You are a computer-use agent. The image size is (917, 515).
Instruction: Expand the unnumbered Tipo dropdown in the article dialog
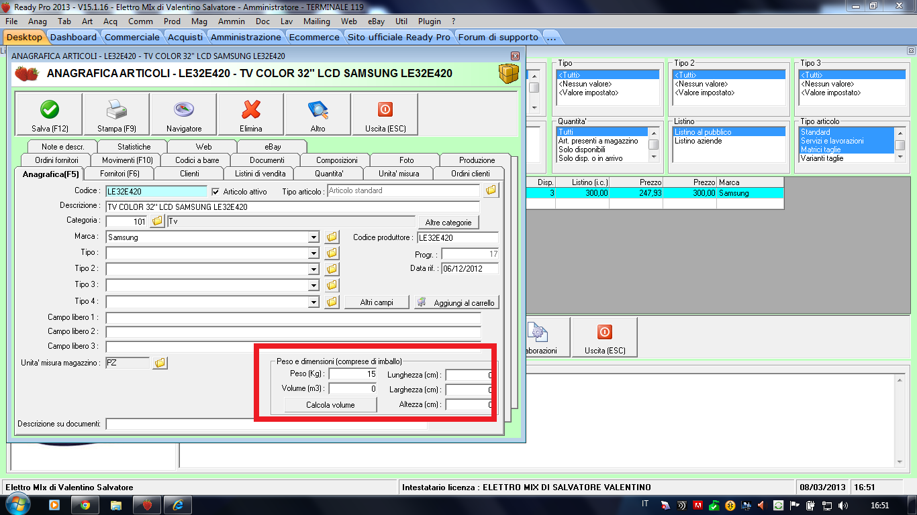coord(313,253)
